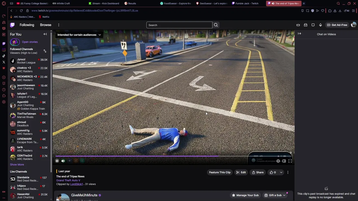Open LordSlick1 clipper profile link
Viewport: 358px width, 201px height.
[x=76, y=184]
